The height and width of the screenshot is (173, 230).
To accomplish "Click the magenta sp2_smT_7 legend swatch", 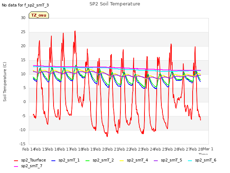I will pos(16,167).
